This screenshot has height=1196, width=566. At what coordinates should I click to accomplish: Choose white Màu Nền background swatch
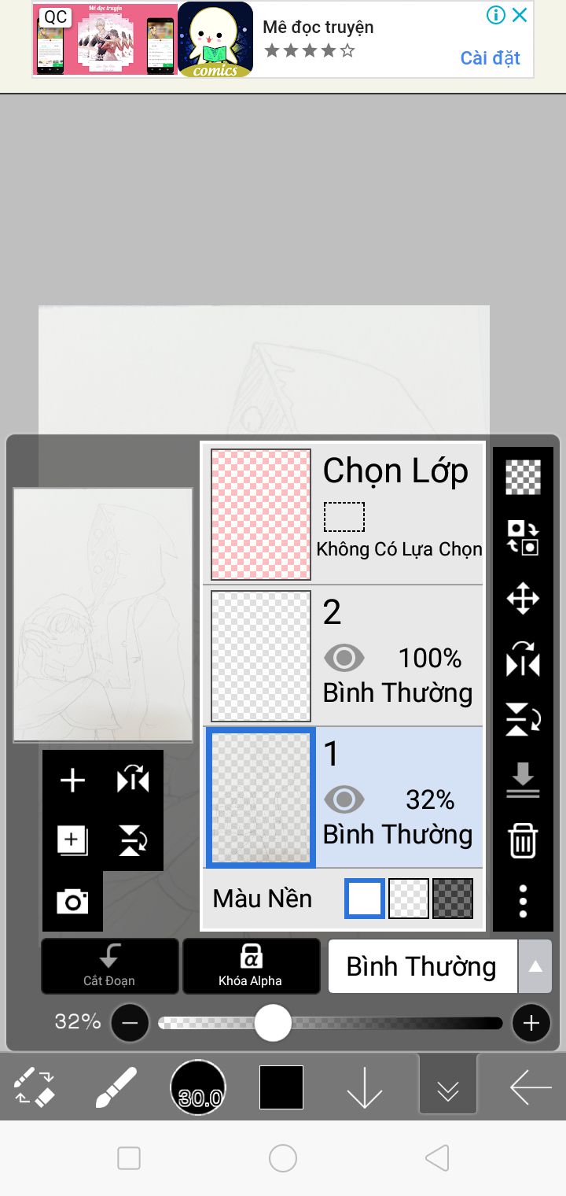pyautogui.click(x=365, y=899)
